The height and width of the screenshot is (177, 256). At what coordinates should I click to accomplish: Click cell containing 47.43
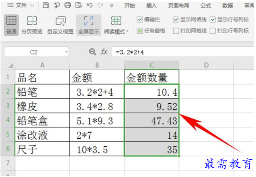click(151, 120)
